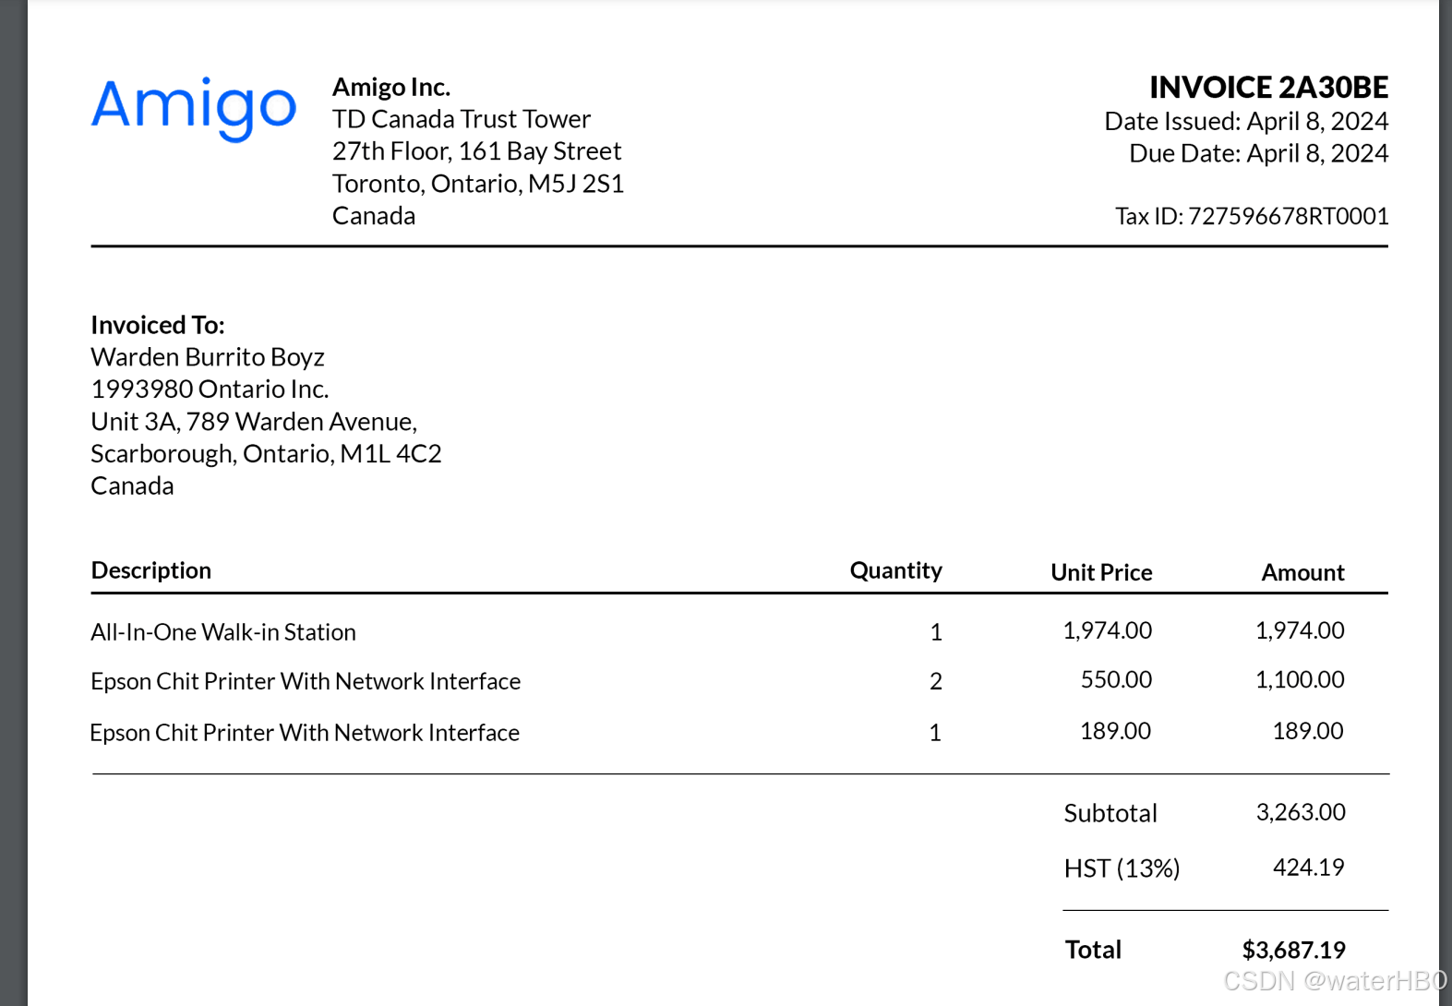Click the 550.00 unit price value
1452x1006 pixels.
pos(1116,680)
